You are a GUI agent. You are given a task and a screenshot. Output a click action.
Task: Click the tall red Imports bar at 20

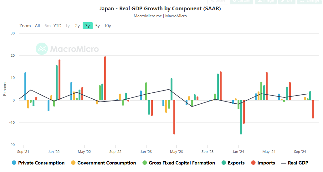click(x=105, y=78)
